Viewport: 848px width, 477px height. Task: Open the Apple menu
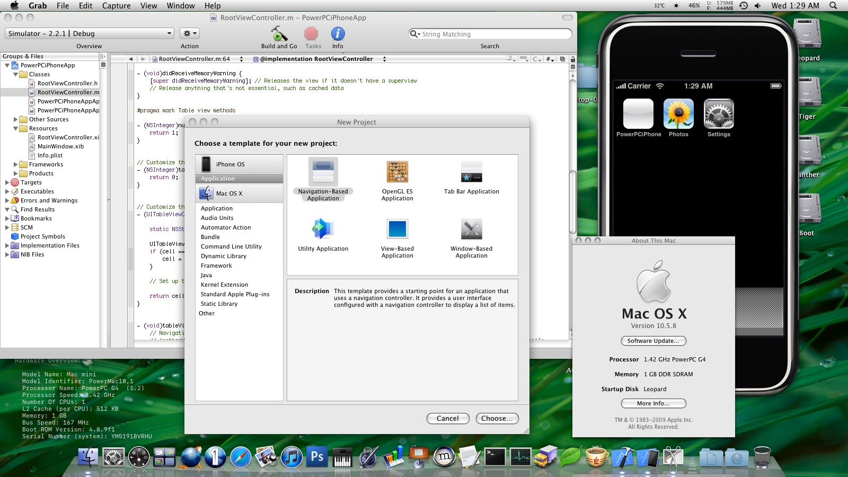click(14, 6)
